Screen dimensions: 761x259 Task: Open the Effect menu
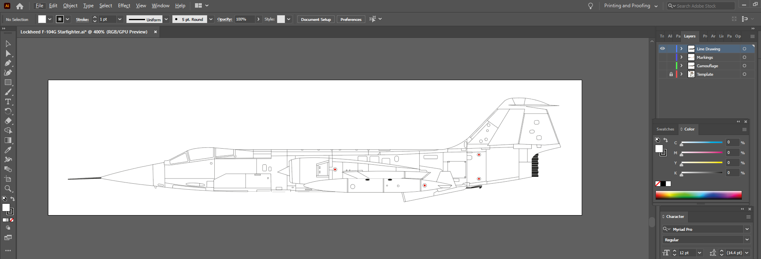pyautogui.click(x=124, y=6)
